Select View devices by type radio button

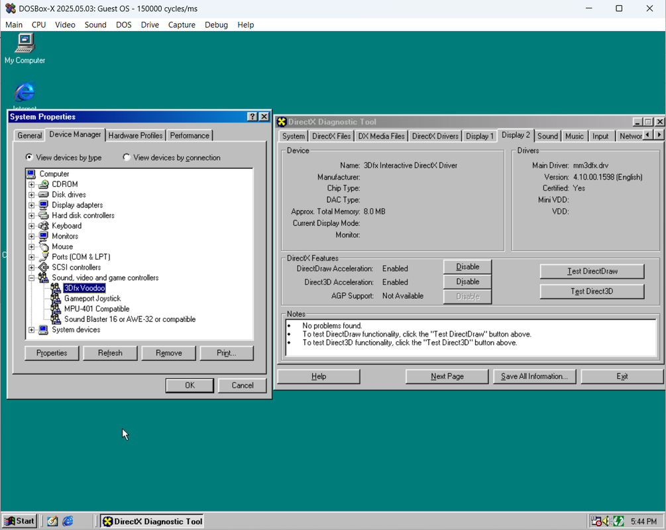point(29,157)
